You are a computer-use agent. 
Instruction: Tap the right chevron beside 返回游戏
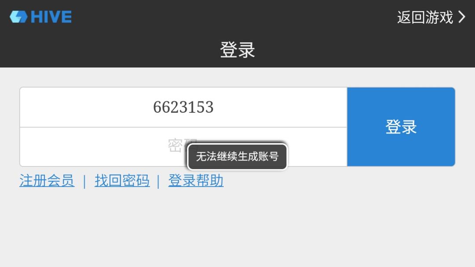tap(461, 17)
